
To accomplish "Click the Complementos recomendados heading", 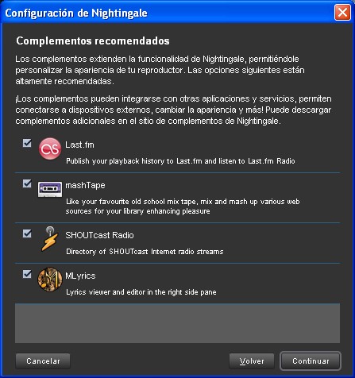I will (93, 41).
